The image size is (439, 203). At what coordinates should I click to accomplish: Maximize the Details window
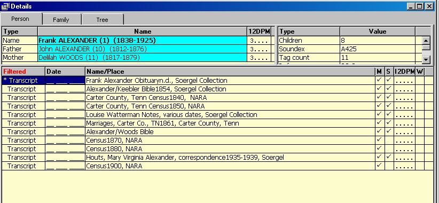point(419,6)
